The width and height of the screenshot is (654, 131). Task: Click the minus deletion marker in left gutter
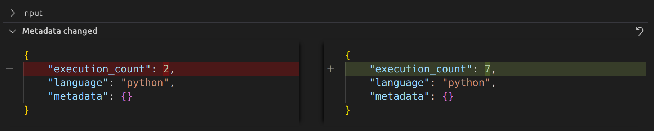tap(9, 69)
